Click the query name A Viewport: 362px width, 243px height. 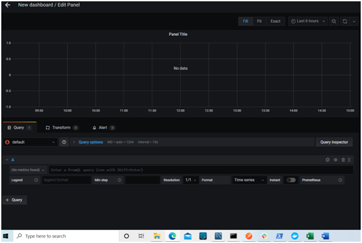(12, 159)
